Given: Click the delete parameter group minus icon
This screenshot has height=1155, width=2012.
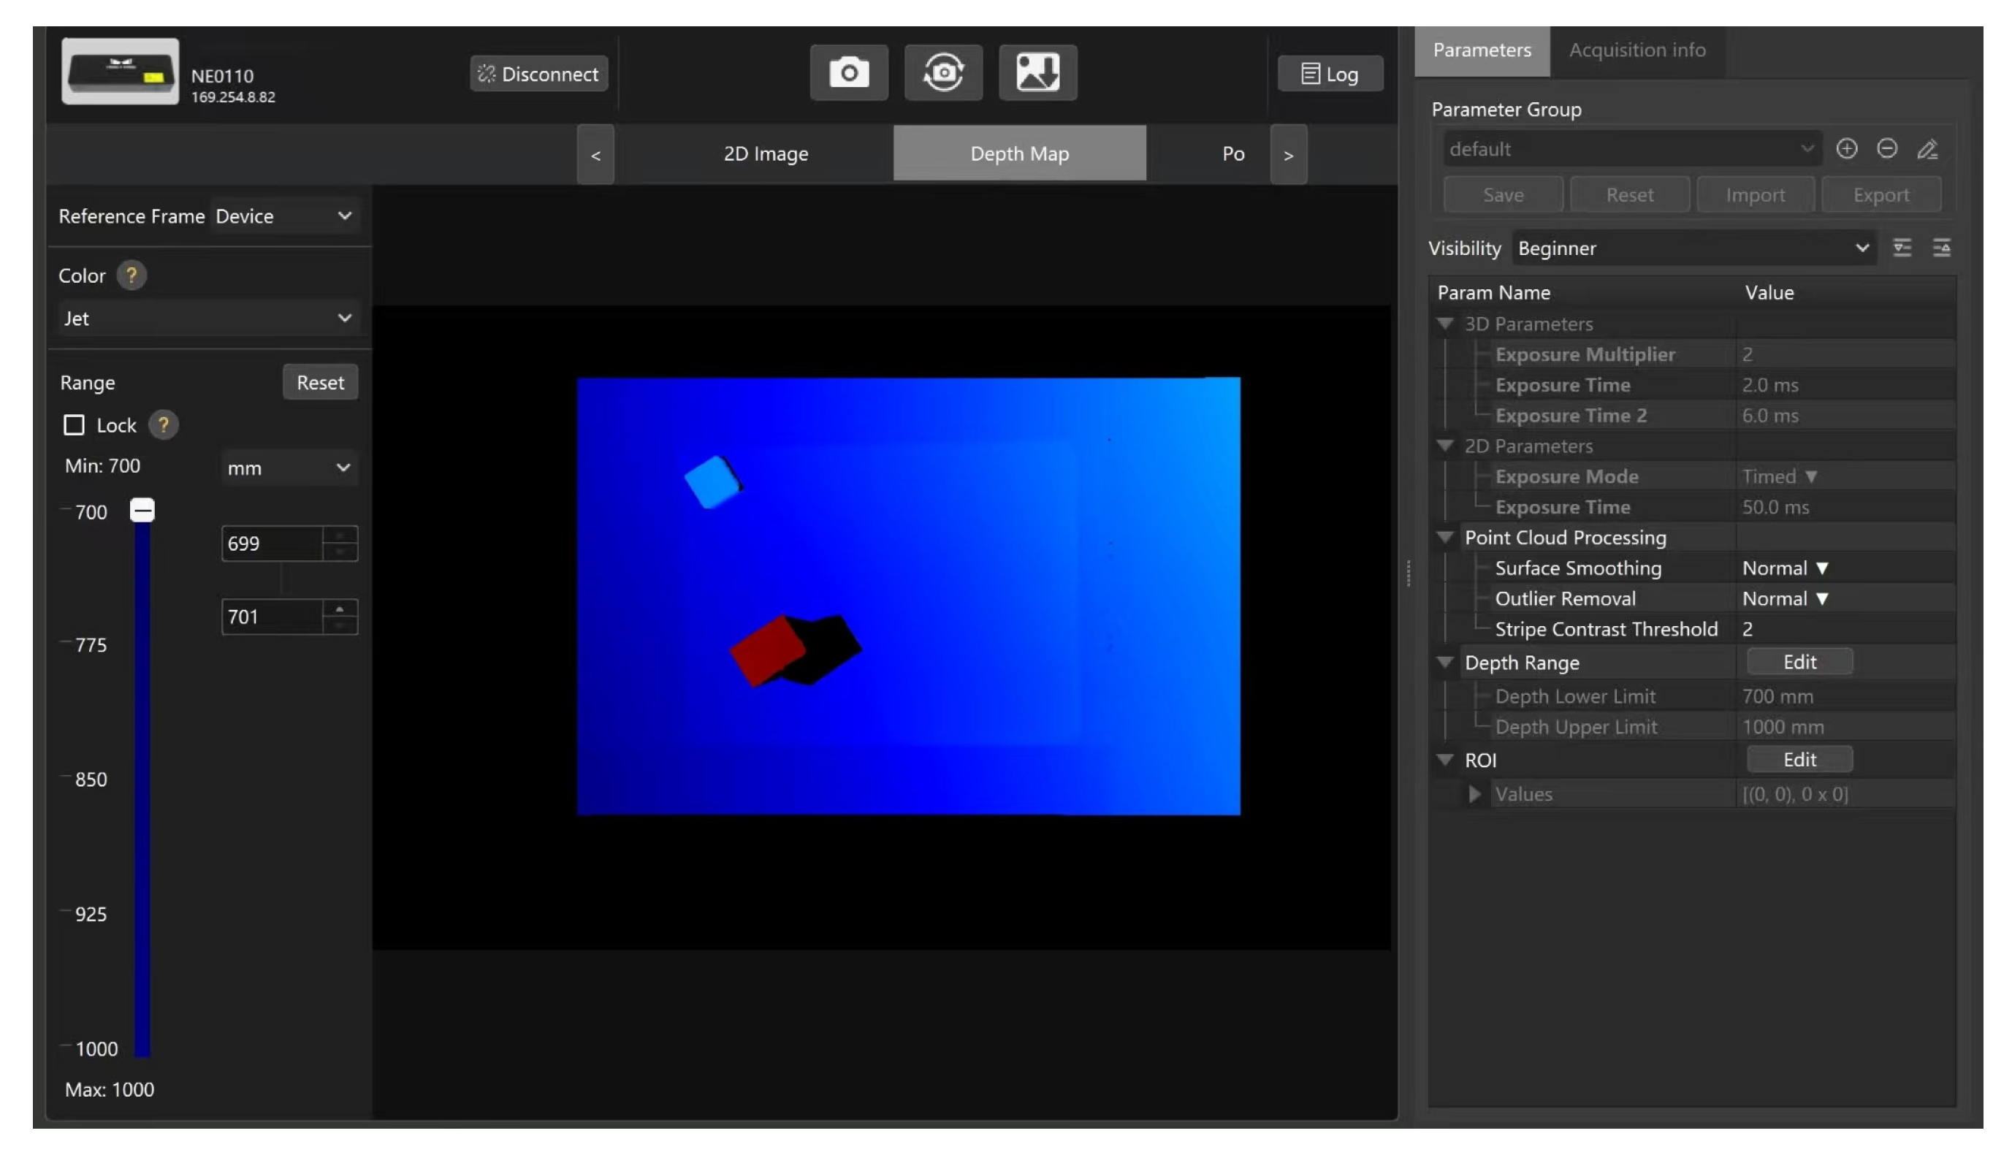Looking at the screenshot, I should [x=1886, y=148].
